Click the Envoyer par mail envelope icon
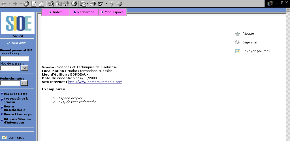This screenshot has height=141, width=290. (237, 51)
